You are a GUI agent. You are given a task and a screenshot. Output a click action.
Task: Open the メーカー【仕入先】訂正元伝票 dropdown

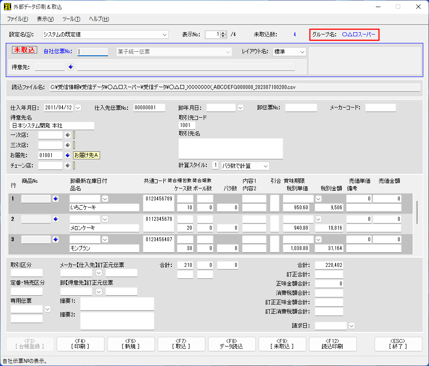click(x=99, y=273)
